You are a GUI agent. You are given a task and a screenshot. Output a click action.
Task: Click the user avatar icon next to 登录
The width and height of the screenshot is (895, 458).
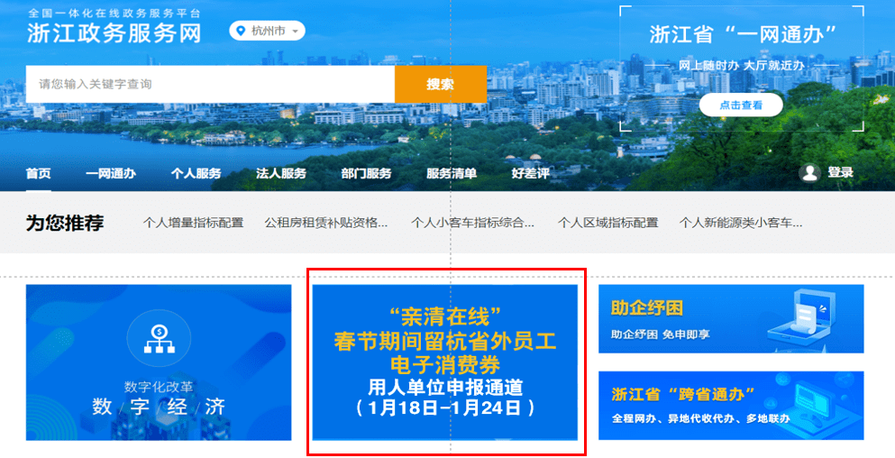(809, 173)
